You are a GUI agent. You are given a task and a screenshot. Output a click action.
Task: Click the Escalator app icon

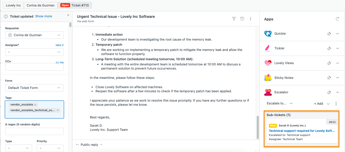click(x=268, y=92)
